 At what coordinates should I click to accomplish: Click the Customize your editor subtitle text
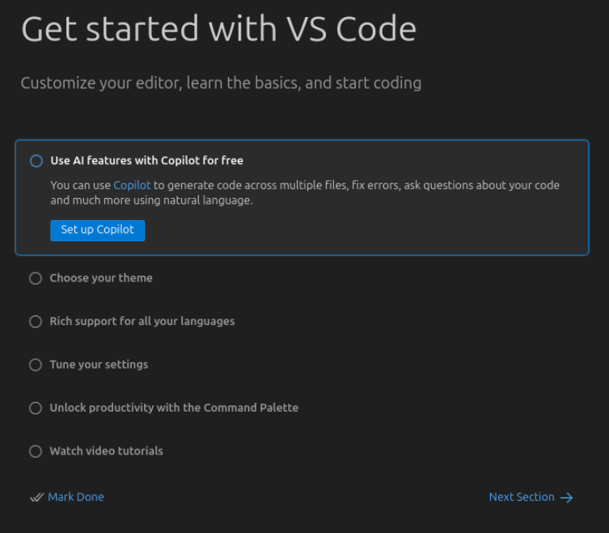coord(221,83)
